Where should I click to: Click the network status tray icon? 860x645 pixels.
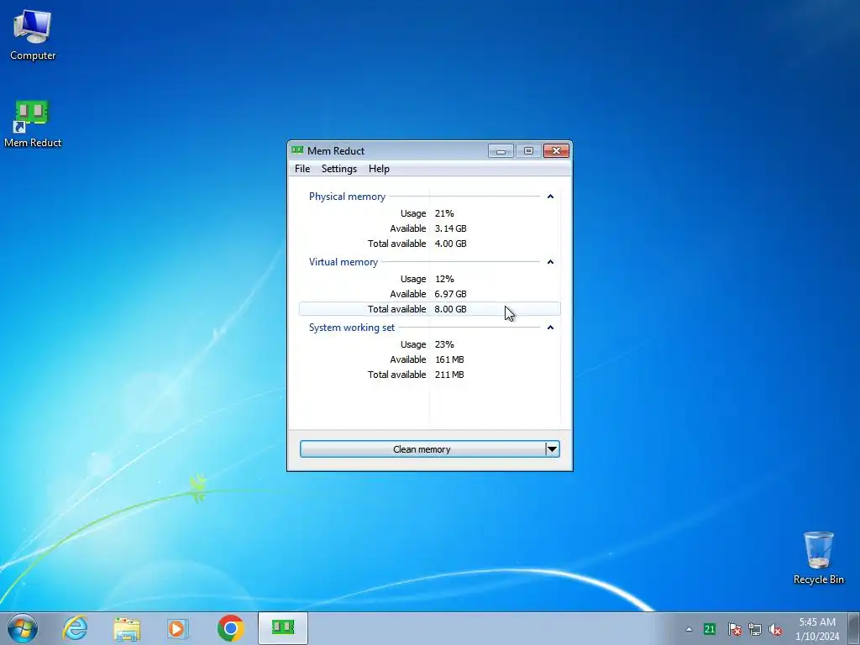pos(755,629)
